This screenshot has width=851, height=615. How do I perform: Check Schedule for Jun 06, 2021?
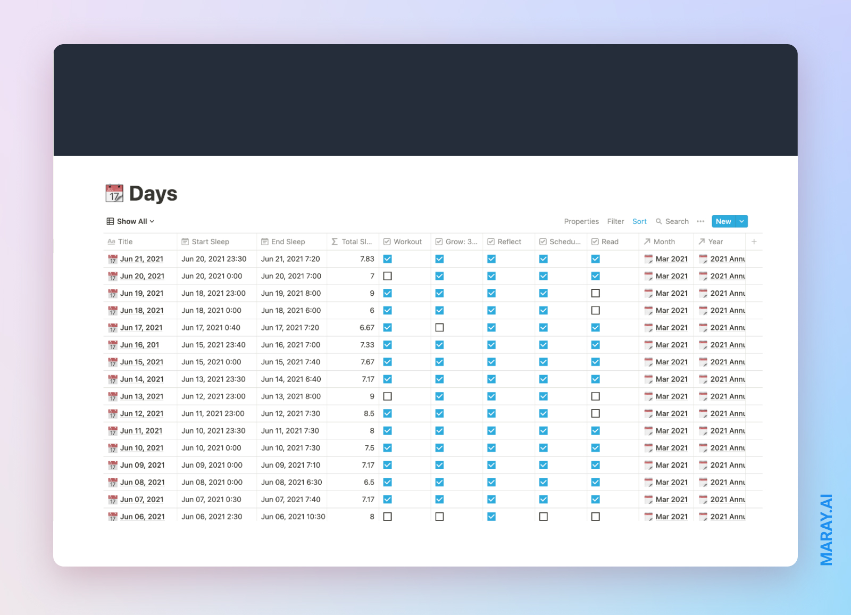point(544,517)
